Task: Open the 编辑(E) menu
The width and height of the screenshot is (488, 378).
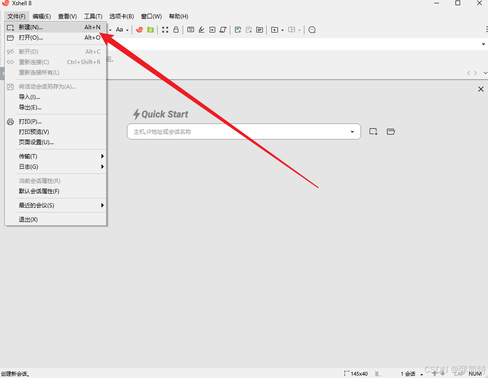Action: pyautogui.click(x=42, y=16)
